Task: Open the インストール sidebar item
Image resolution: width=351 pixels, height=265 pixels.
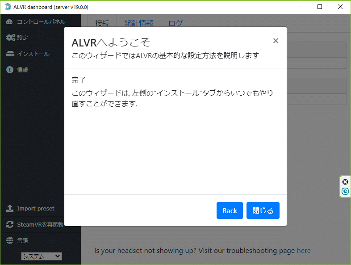Action: pyautogui.click(x=33, y=54)
